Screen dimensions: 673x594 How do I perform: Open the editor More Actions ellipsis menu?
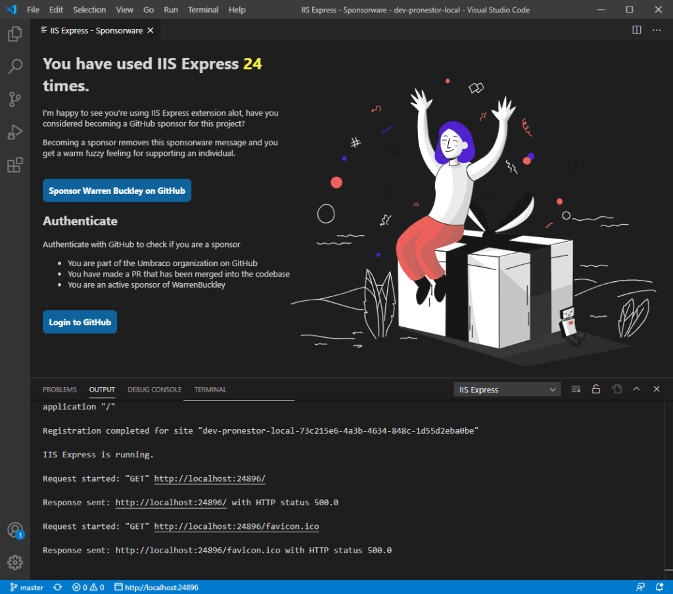point(656,30)
